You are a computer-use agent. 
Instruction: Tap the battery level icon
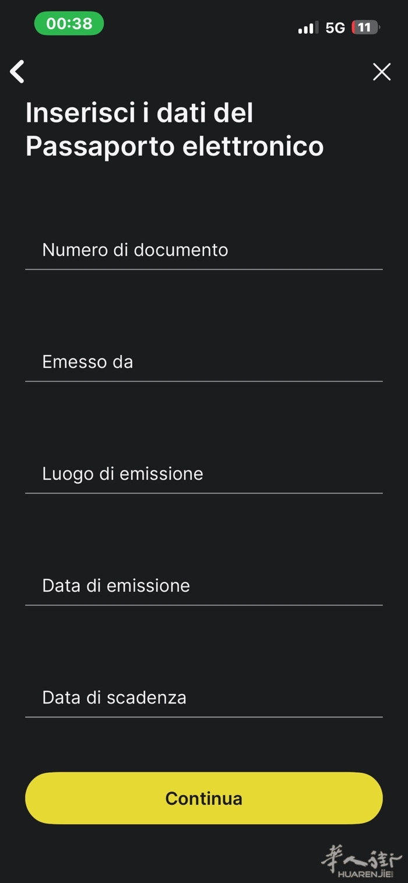tap(365, 27)
